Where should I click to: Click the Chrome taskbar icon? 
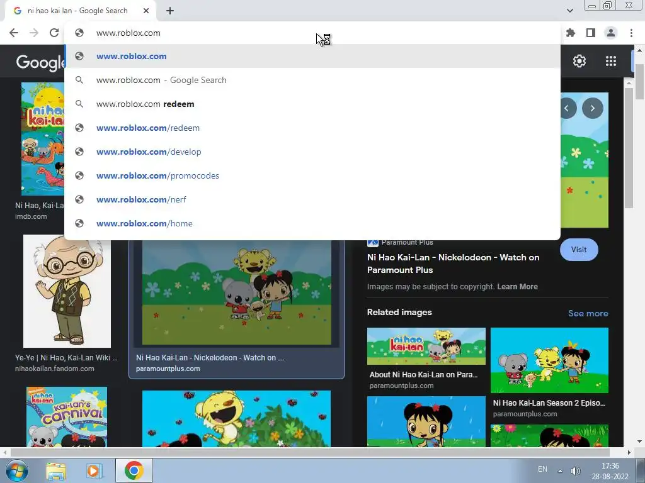pos(134,470)
